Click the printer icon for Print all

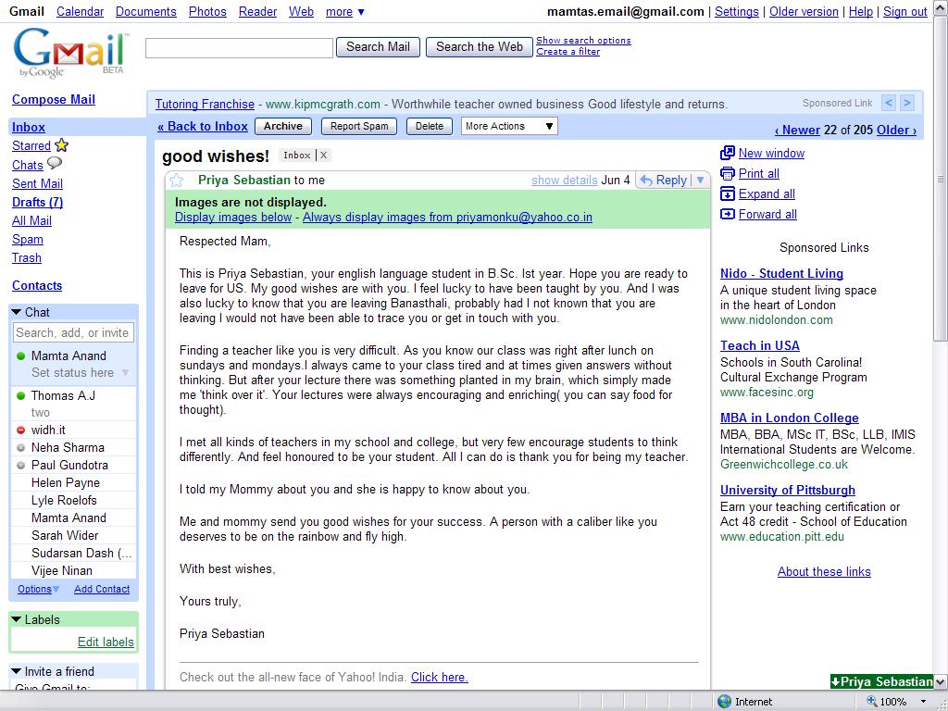[728, 173]
